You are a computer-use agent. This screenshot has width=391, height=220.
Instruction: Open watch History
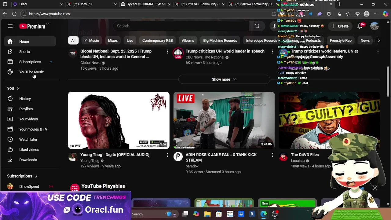click(x=30, y=99)
